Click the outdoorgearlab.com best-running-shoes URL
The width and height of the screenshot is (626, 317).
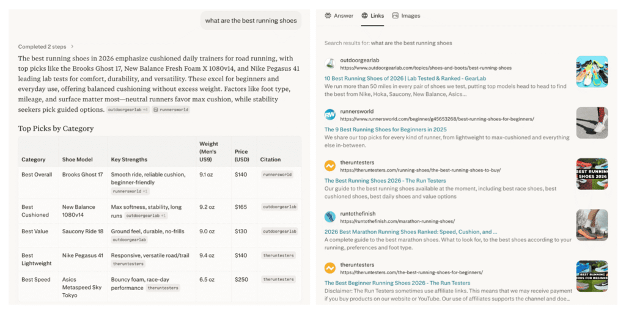pyautogui.click(x=425, y=68)
